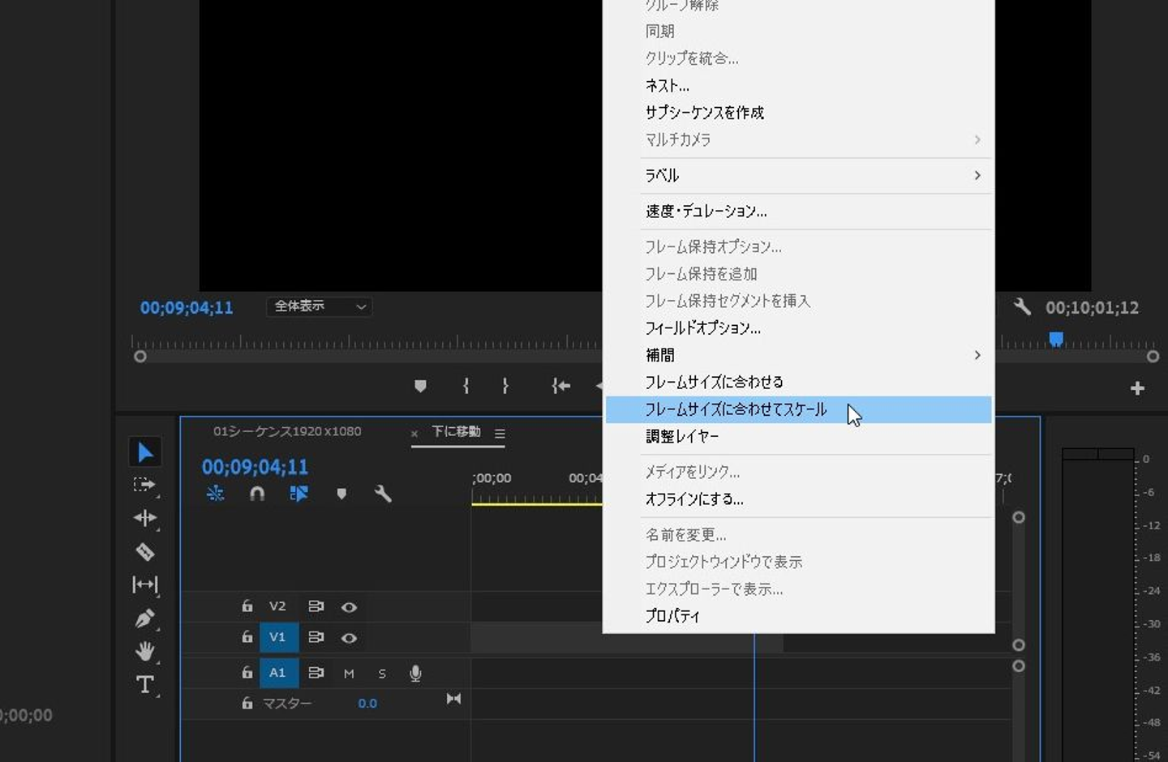Image resolution: width=1168 pixels, height=762 pixels.
Task: Toggle lock on V1 track
Action: 247,637
